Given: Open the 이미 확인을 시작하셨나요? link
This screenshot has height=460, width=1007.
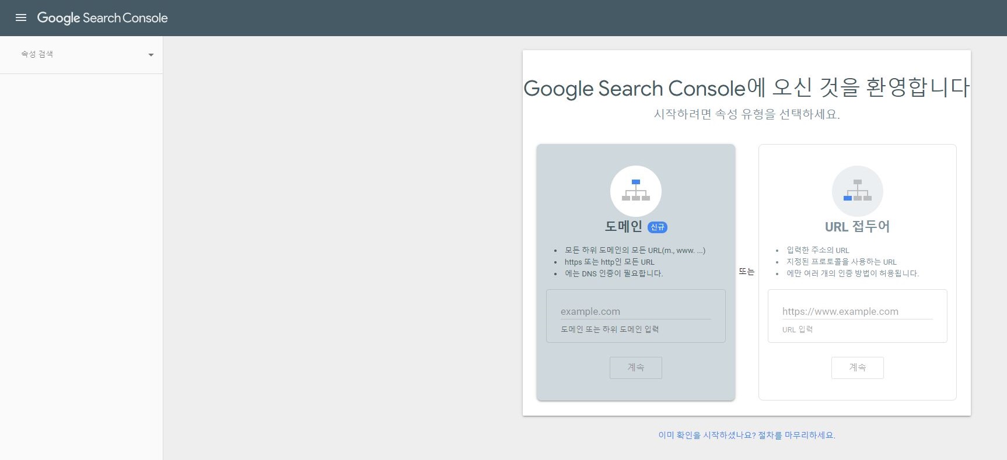Looking at the screenshot, I should (747, 435).
